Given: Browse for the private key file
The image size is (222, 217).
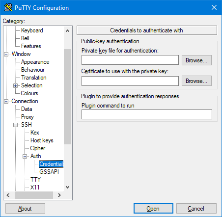Looking at the screenshot, I should click(x=196, y=60).
